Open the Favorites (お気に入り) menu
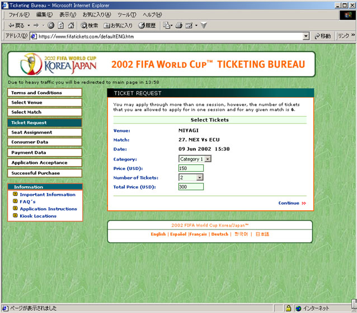 97,15
